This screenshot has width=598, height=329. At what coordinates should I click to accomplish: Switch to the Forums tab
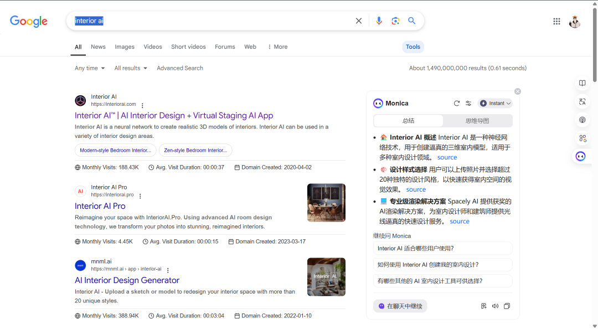(x=225, y=47)
